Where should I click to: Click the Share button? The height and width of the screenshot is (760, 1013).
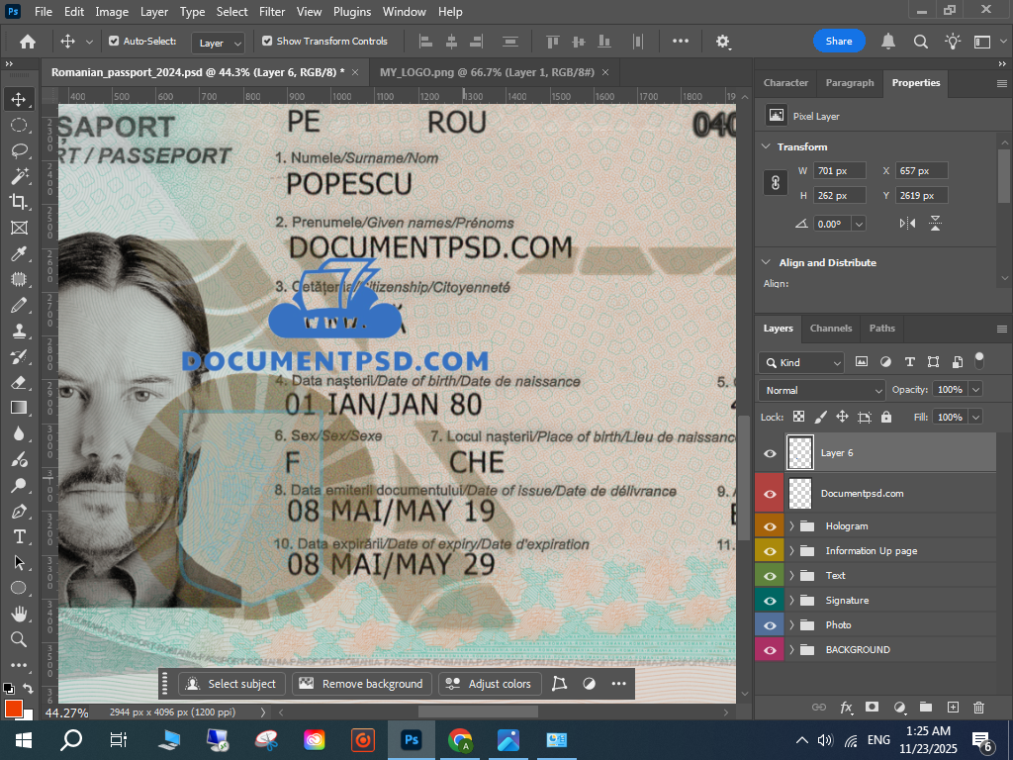click(839, 42)
